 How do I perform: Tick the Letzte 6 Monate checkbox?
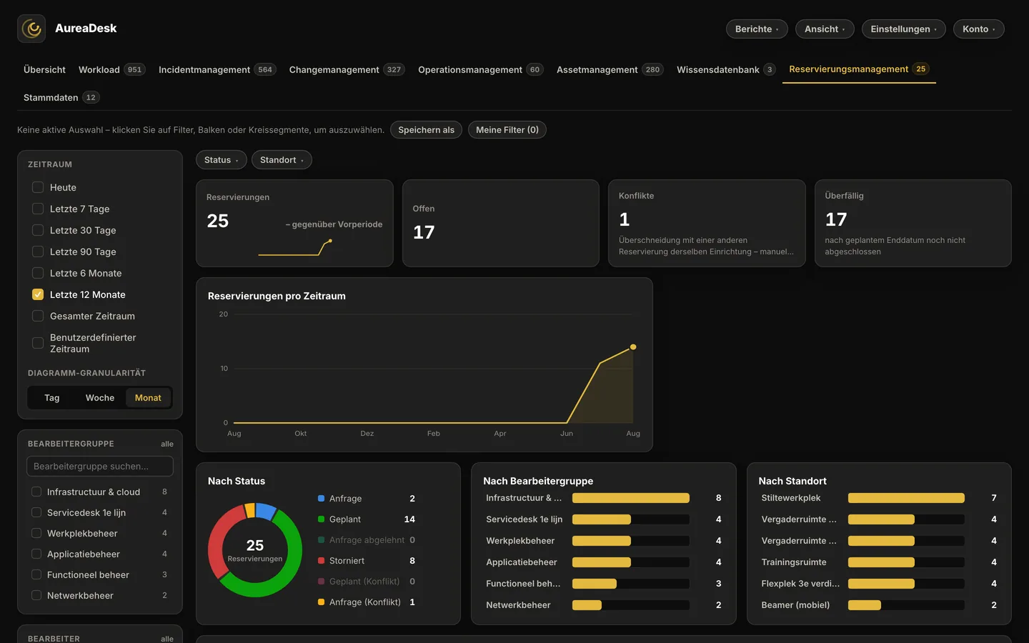[38, 273]
